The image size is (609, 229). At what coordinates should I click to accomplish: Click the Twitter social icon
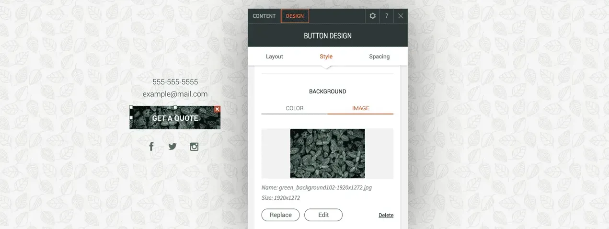coord(172,147)
